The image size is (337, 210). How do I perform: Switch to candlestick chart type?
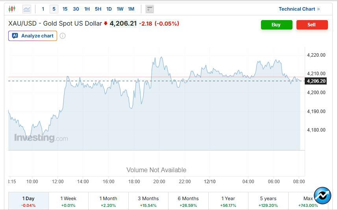coord(12,9)
